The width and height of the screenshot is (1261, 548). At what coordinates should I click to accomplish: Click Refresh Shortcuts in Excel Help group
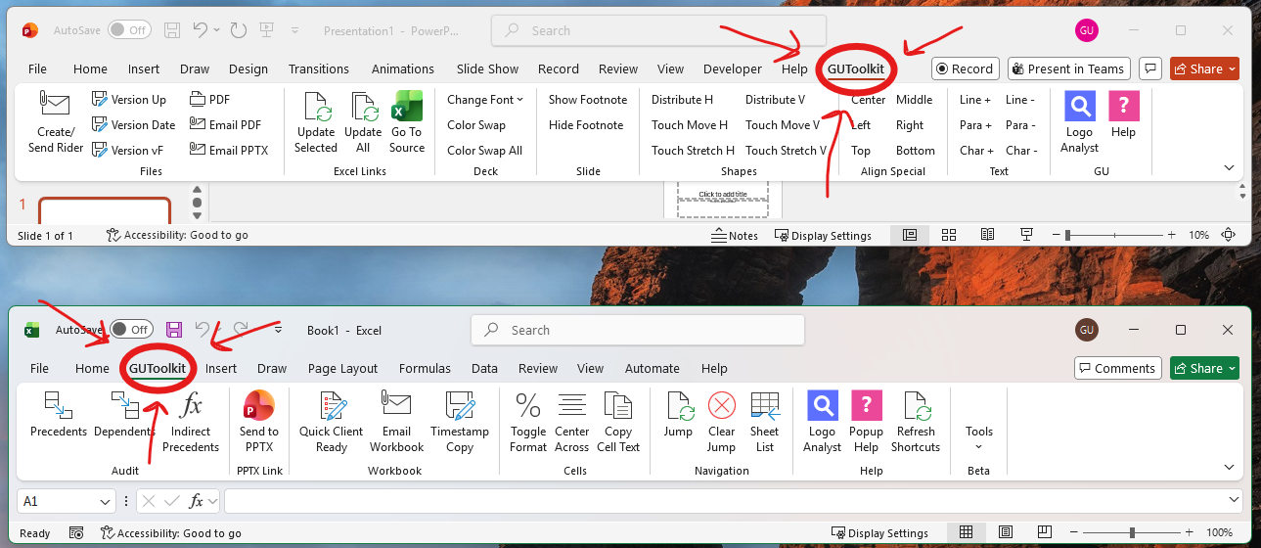pos(916,422)
